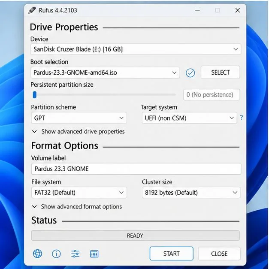This screenshot has width=269, height=269.
Task: Open the Device dropdown SanDisk Cruzer Blade
Action: tap(136, 49)
